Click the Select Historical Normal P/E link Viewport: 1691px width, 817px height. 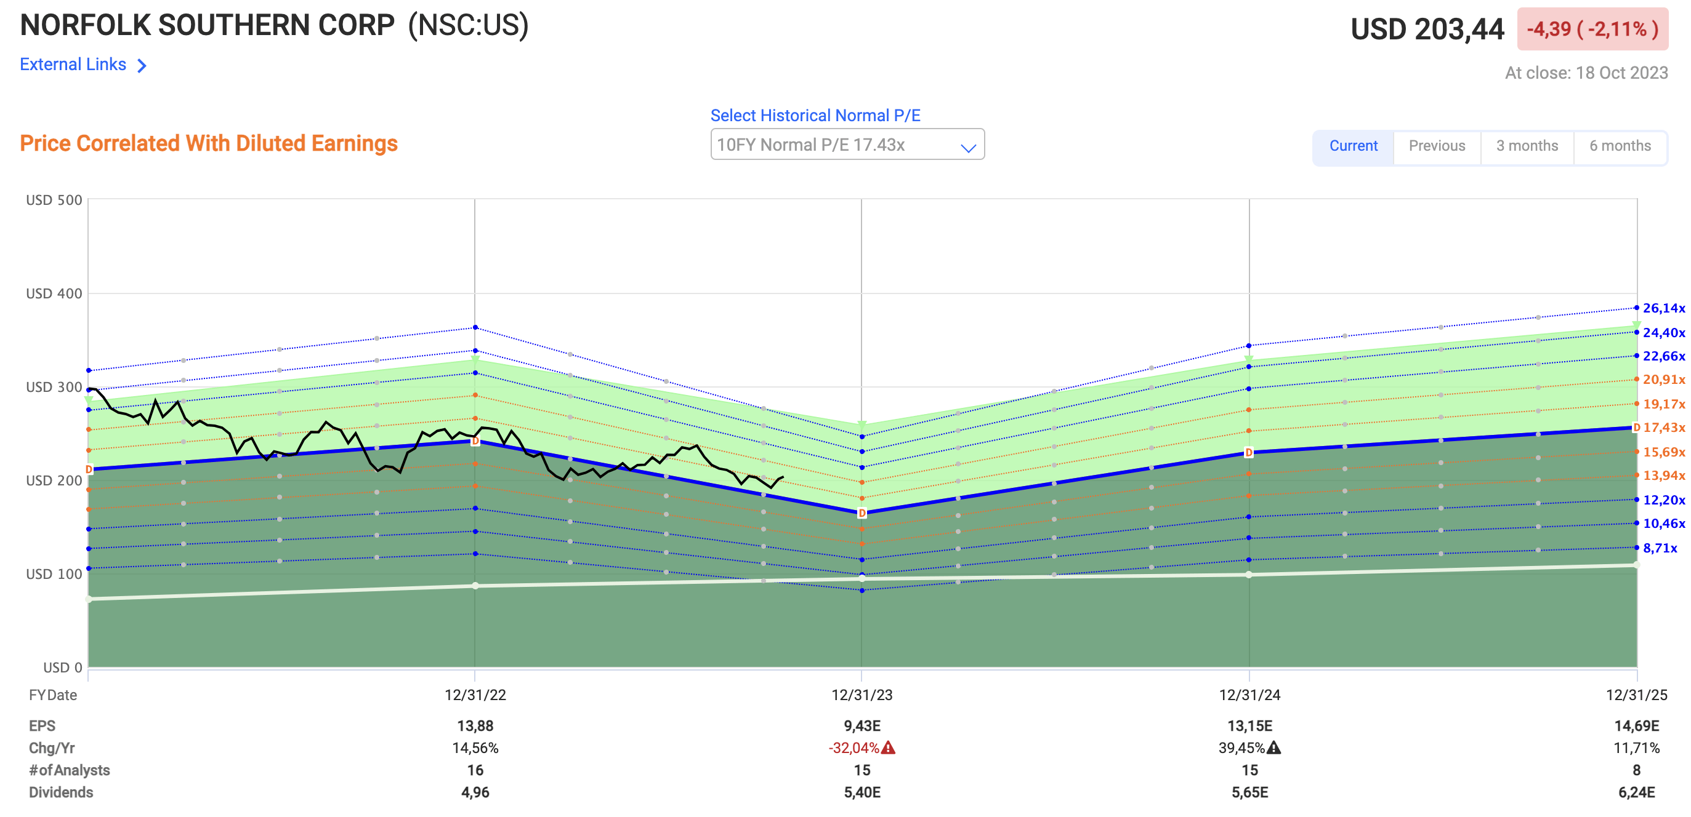[x=815, y=116]
